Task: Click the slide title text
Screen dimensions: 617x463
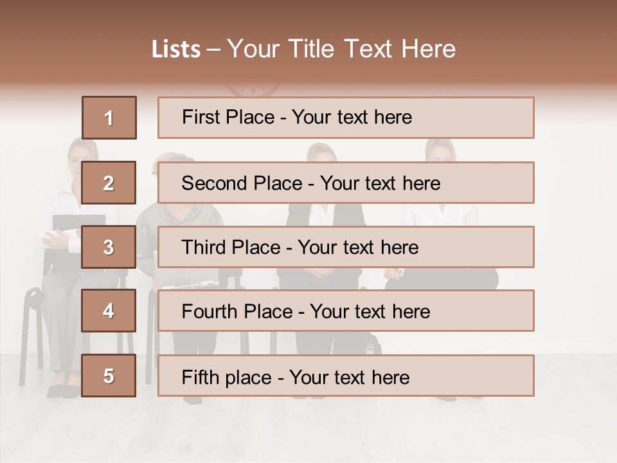Action: coord(303,49)
